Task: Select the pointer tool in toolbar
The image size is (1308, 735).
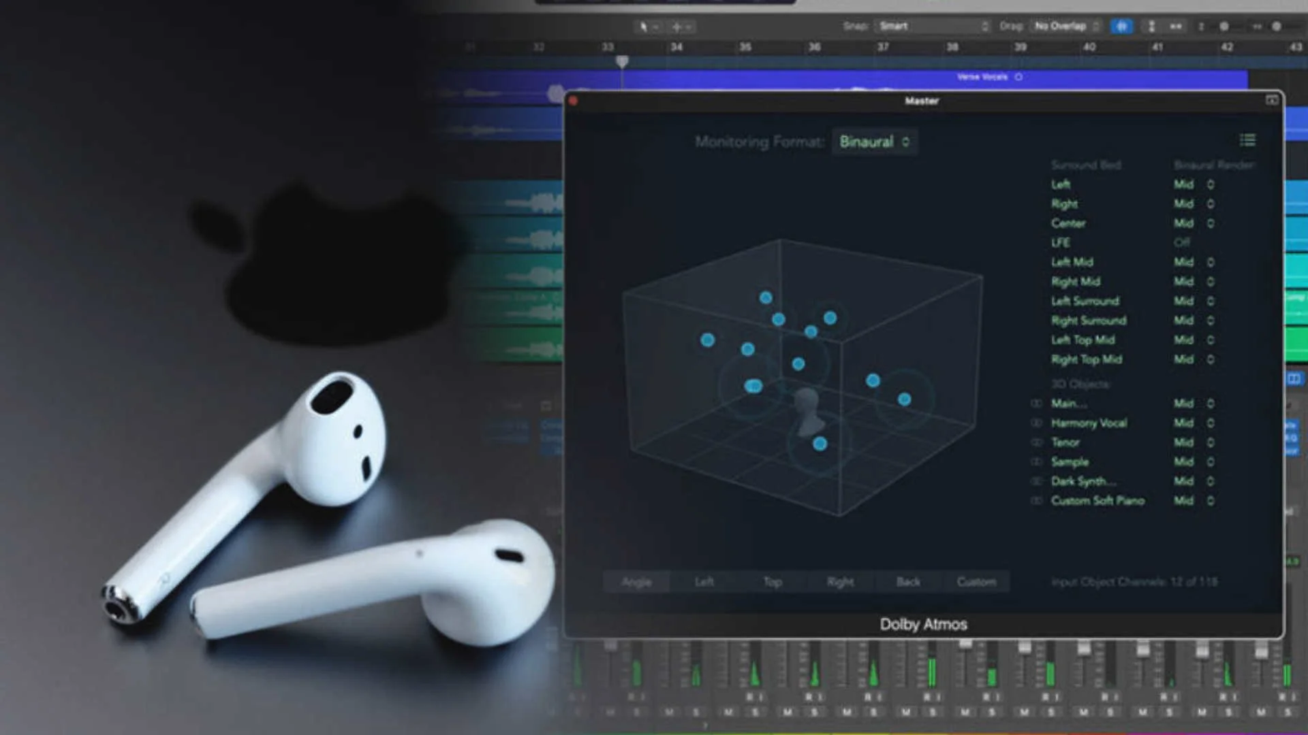Action: [643, 27]
